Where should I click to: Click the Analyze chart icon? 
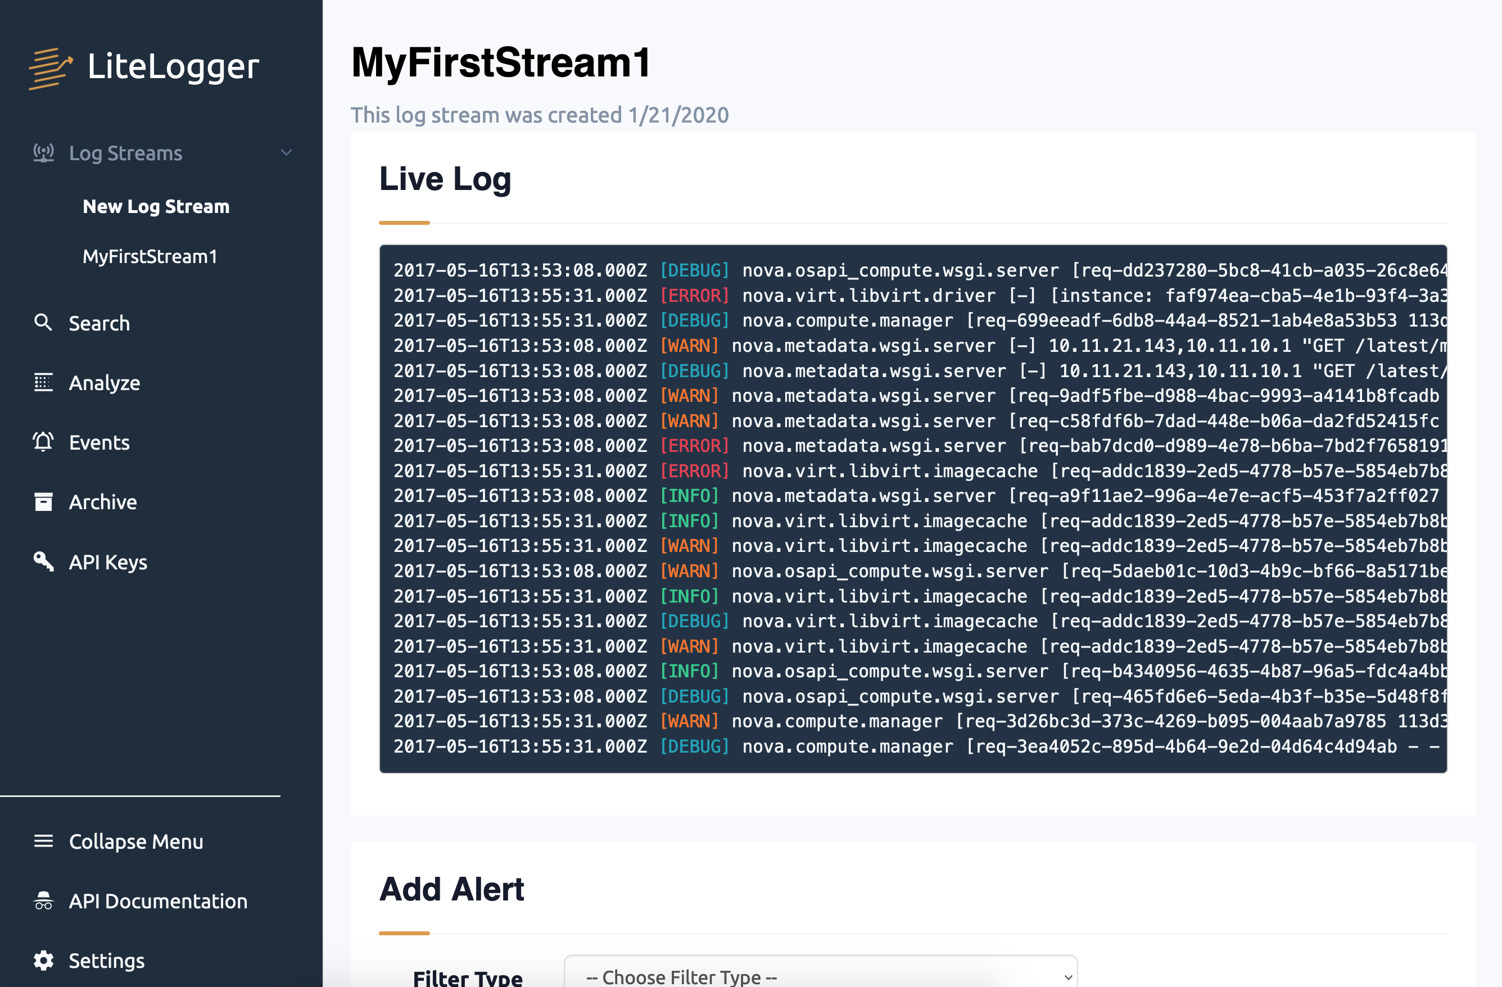tap(43, 382)
